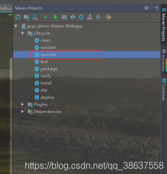Open Maven settings wrench icon
This screenshot has height=174, width=167.
coord(109,17)
